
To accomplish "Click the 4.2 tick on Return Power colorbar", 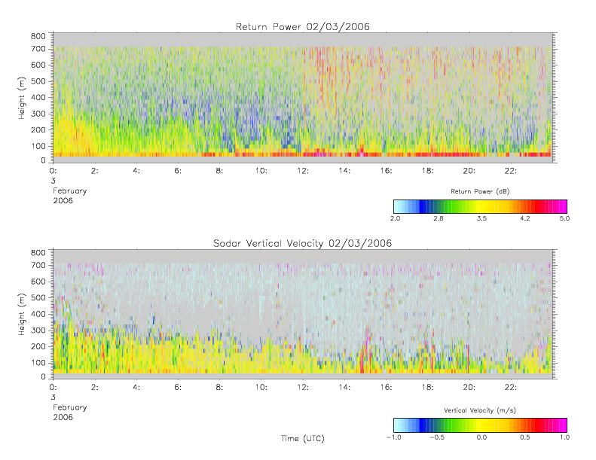I will coord(525,218).
